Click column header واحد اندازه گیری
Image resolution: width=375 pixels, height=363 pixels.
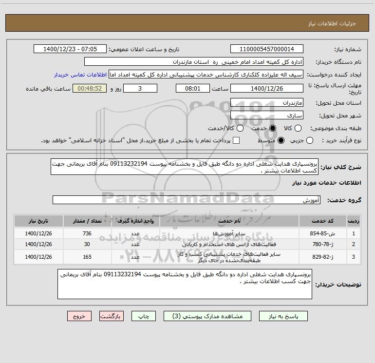tap(135, 221)
